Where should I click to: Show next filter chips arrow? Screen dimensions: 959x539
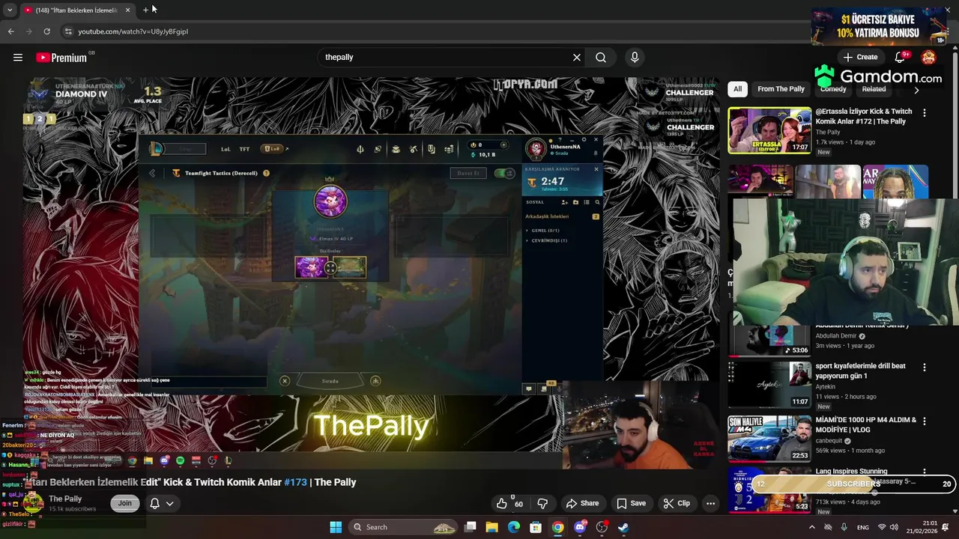(x=916, y=90)
